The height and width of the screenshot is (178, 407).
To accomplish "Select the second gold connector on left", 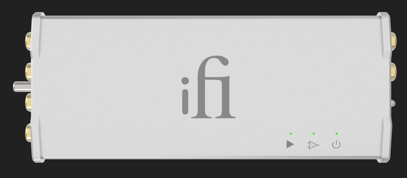I will (x=29, y=71).
